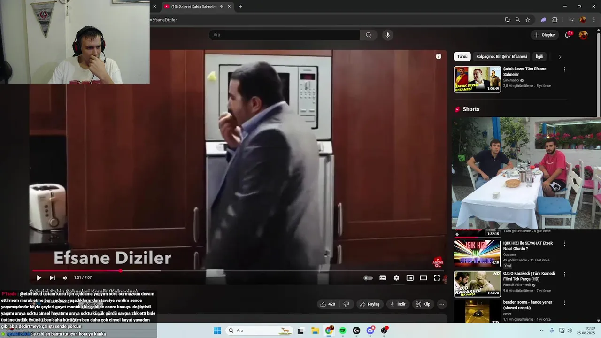The image size is (601, 338).
Task: Open the Paylaş share button
Action: 370,304
